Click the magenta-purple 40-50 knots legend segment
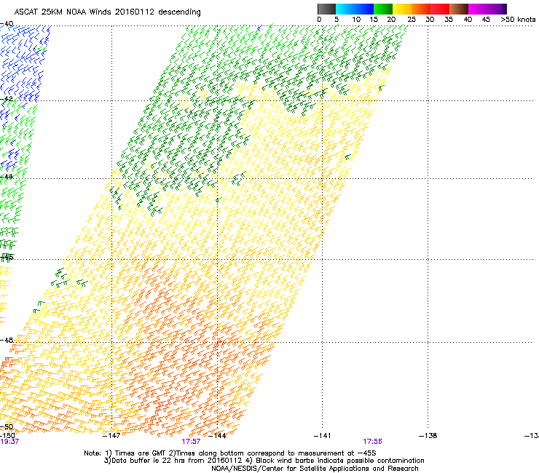 tap(487, 9)
